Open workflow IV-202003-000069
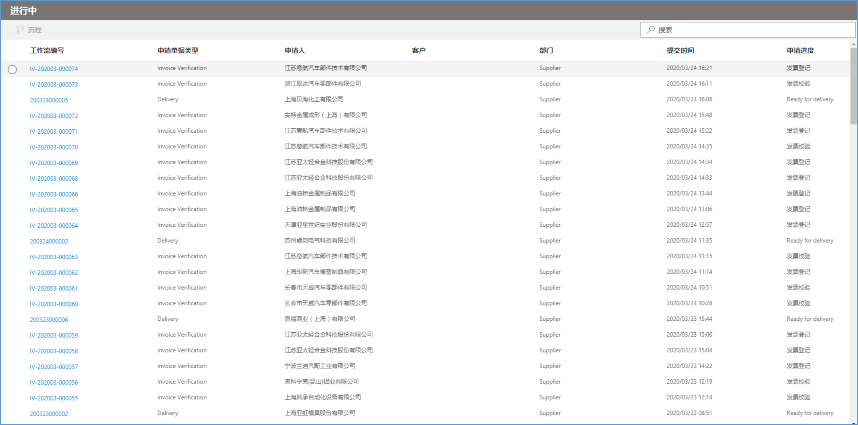The height and width of the screenshot is (425, 858). (54, 163)
